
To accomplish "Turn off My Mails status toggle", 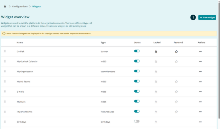I will pos(137,101).
